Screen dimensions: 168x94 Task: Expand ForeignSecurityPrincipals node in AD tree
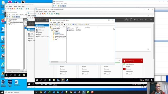[x=52, y=36]
